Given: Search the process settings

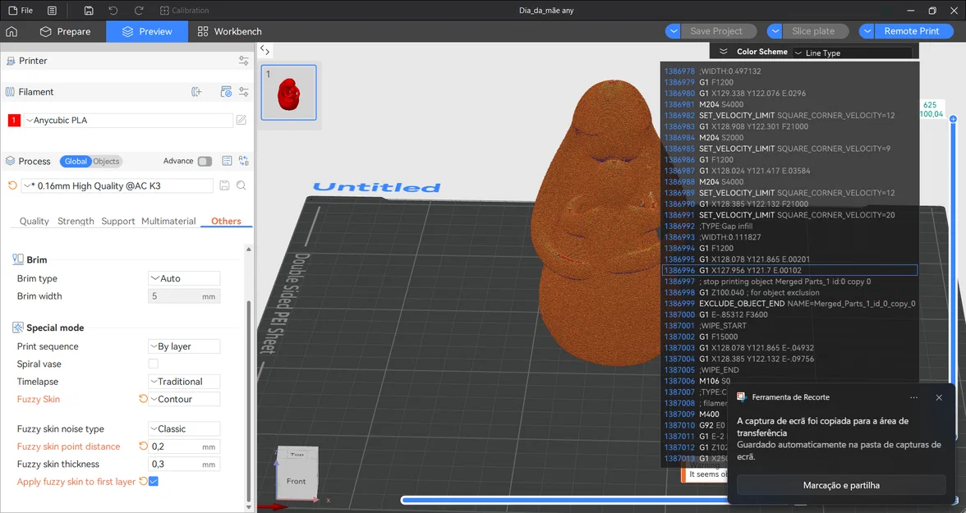Looking at the screenshot, I should click(241, 186).
